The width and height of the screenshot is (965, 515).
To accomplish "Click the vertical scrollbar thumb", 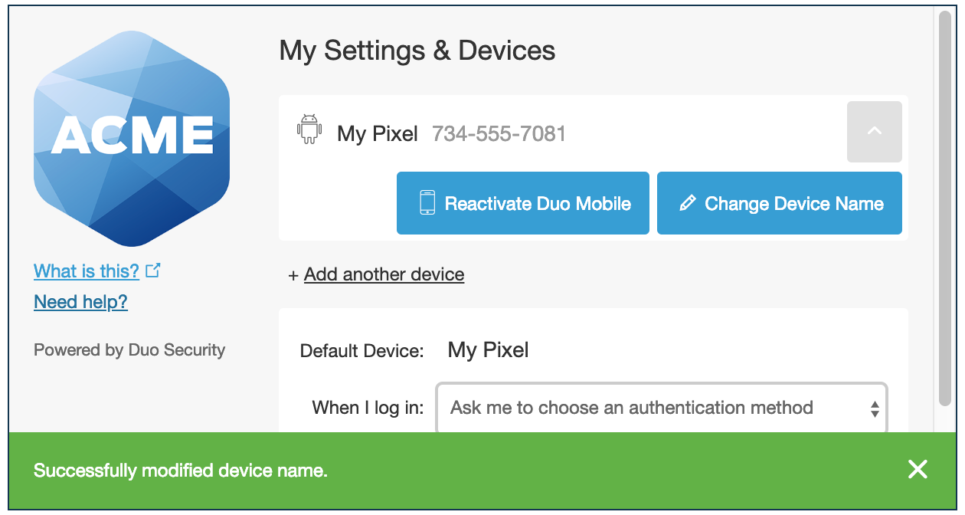I will 945,208.
